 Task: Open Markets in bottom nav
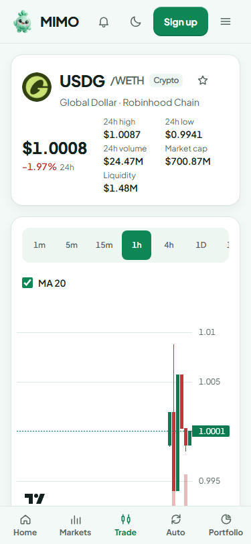[x=75, y=525]
